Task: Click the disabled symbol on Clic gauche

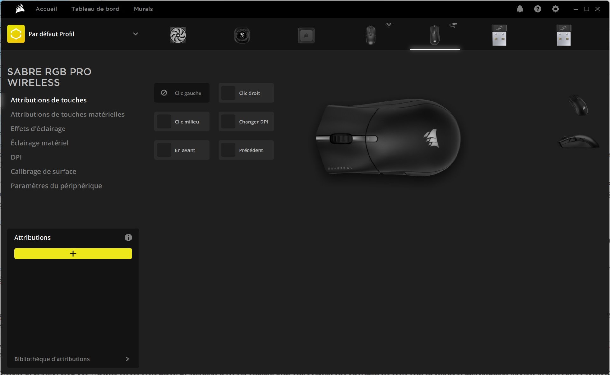Action: [x=164, y=93]
